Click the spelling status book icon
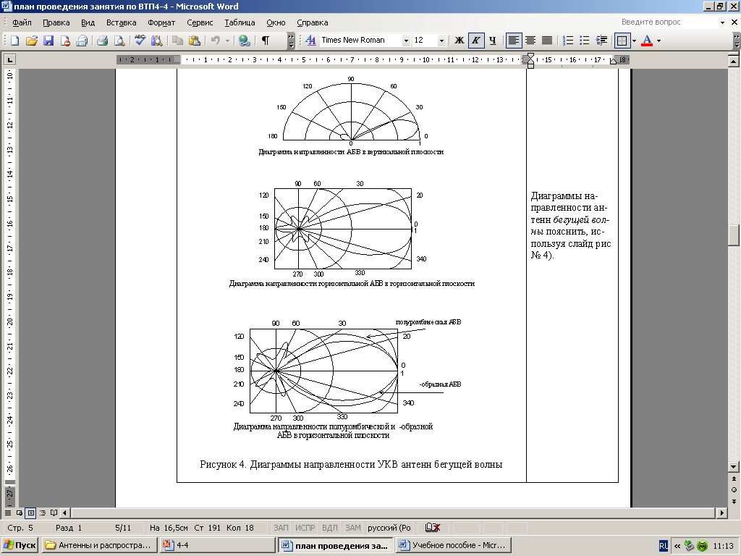The width and height of the screenshot is (741, 556). (x=433, y=528)
